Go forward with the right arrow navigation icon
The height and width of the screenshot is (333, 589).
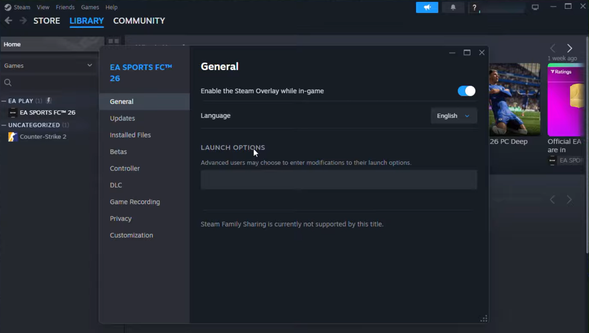pyautogui.click(x=23, y=20)
